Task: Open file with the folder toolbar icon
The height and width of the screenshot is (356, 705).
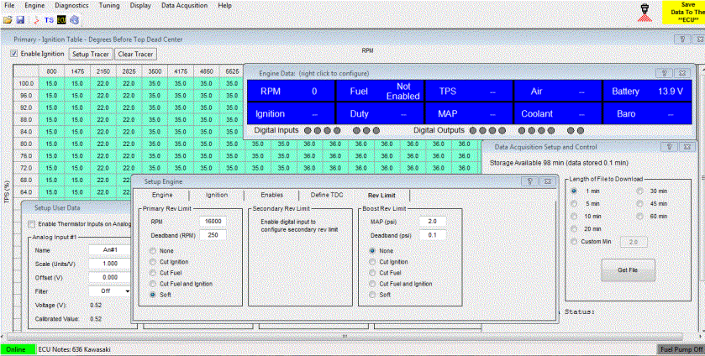Action: coord(8,20)
